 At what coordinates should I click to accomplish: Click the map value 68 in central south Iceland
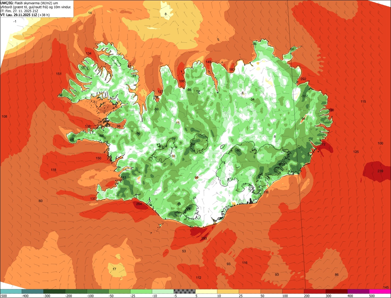coord(196,177)
